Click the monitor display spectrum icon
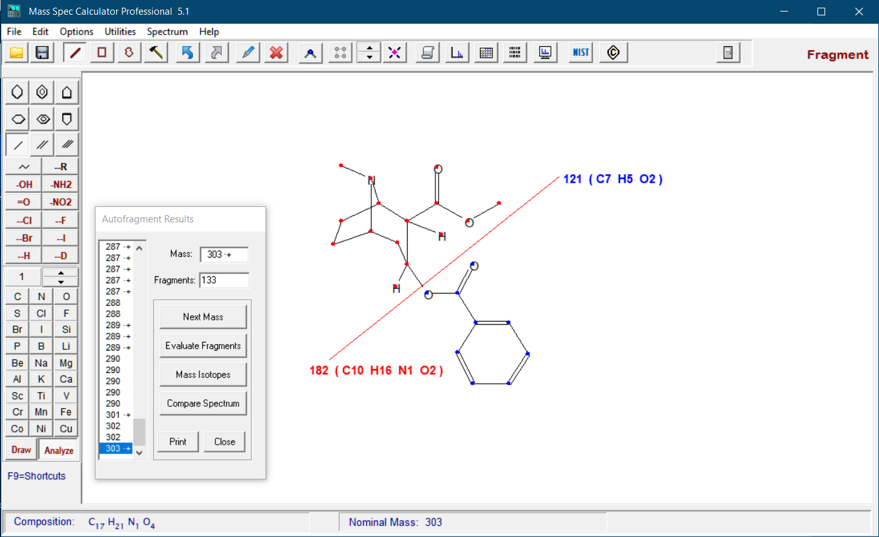The width and height of the screenshot is (879, 537). [546, 53]
